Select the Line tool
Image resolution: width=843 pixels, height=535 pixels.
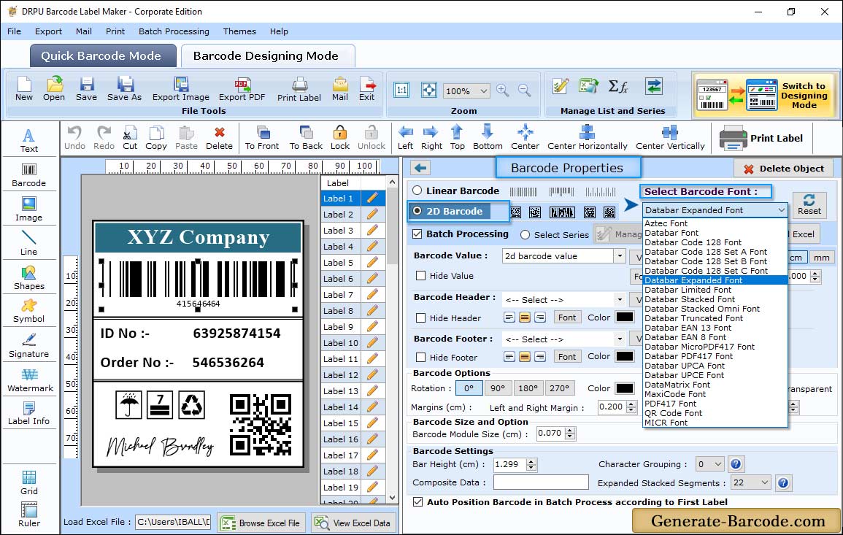tap(29, 243)
